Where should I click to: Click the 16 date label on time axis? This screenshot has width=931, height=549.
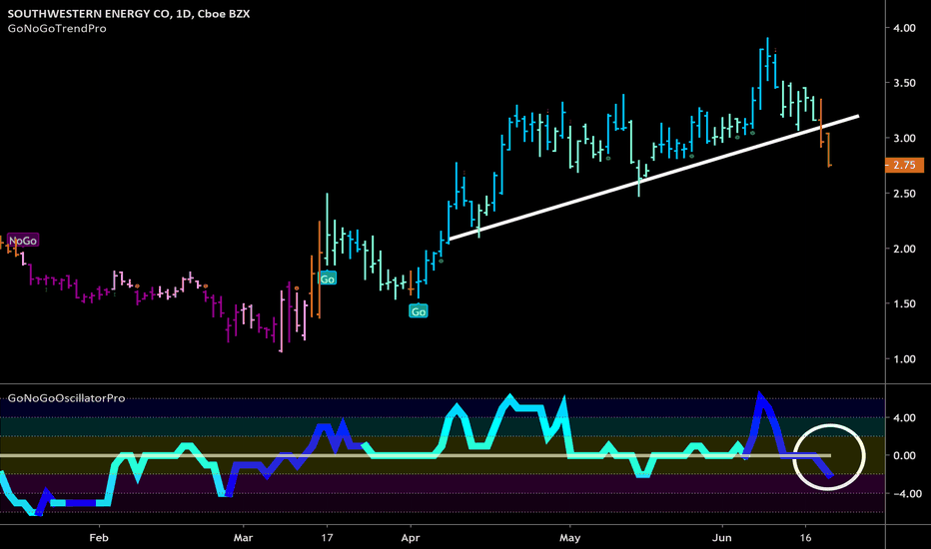(805, 538)
